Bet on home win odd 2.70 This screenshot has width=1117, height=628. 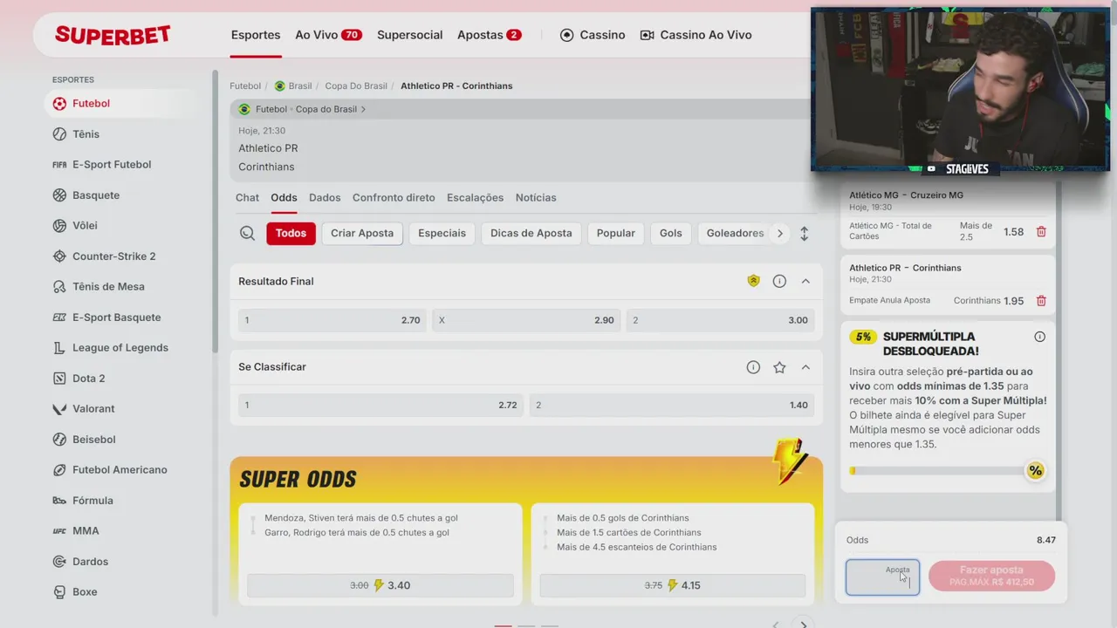pyautogui.click(x=332, y=320)
